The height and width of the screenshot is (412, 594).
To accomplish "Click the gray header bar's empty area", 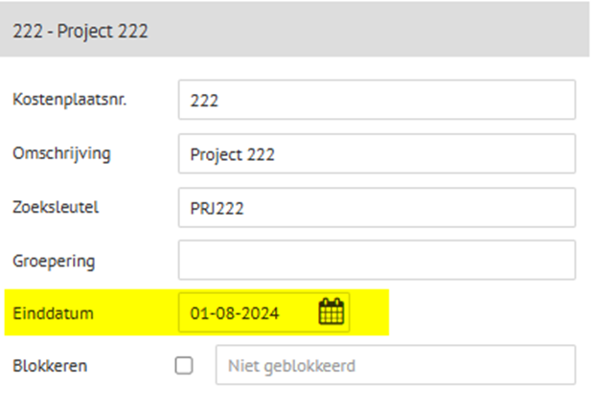I will point(368,31).
